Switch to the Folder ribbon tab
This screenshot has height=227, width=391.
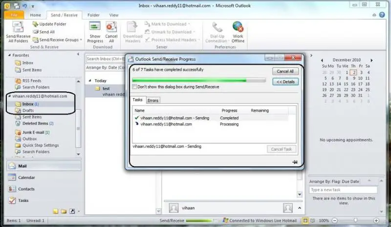pyautogui.click(x=93, y=15)
